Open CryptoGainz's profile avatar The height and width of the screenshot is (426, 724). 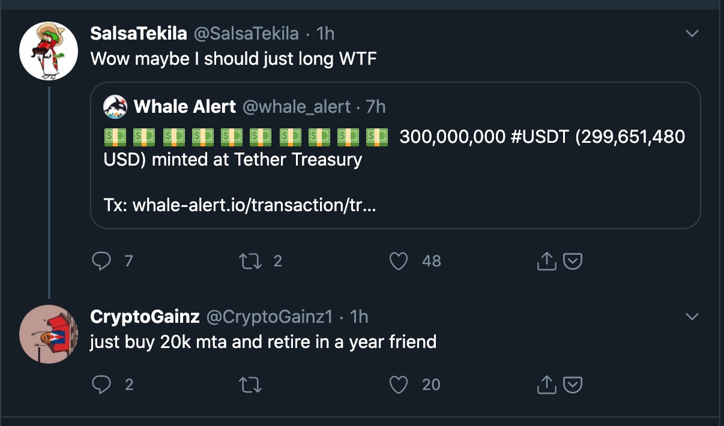point(49,334)
